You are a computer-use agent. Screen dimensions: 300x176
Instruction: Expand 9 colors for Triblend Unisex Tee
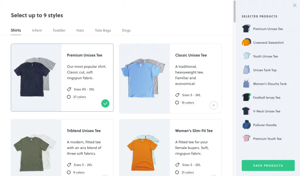click(79, 173)
